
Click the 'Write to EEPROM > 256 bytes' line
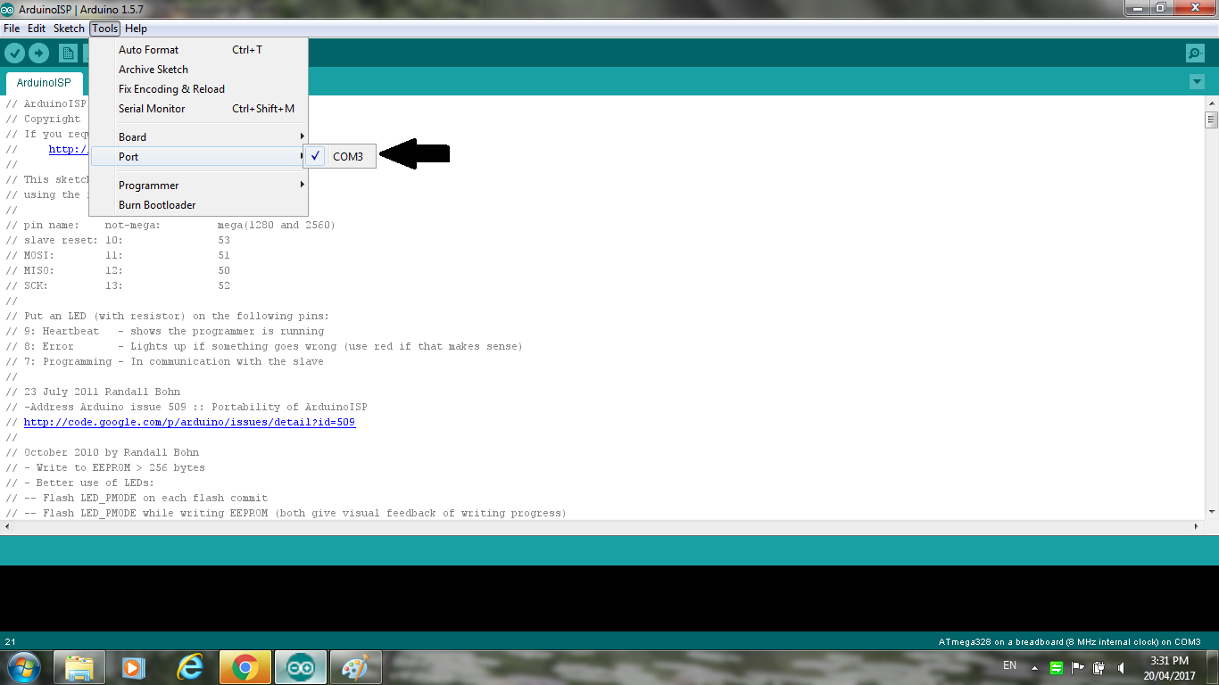[x=105, y=467]
